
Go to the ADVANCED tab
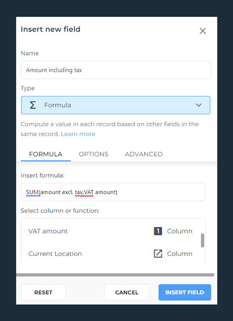144,154
